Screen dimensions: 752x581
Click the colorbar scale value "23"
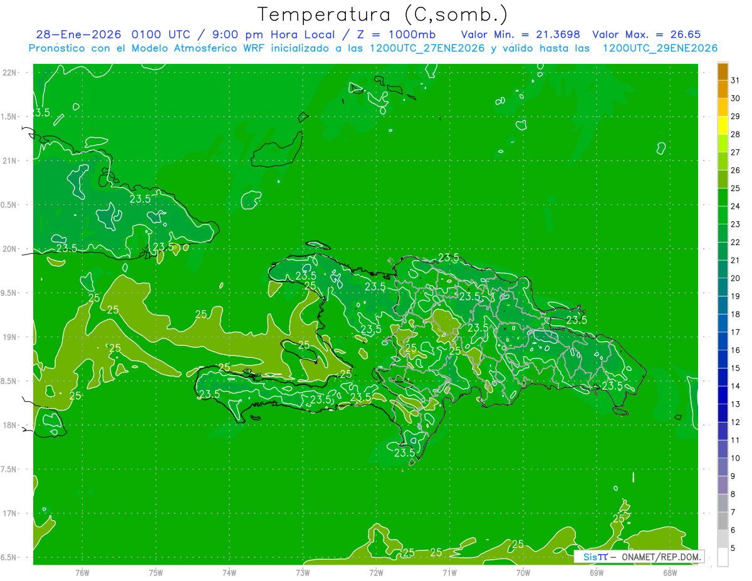(736, 224)
